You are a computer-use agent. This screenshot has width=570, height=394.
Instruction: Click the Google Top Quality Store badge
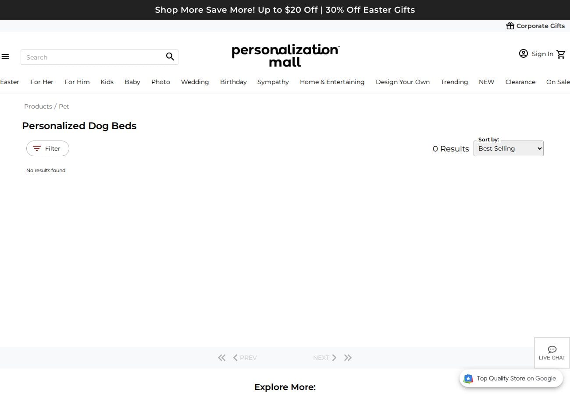point(511,378)
